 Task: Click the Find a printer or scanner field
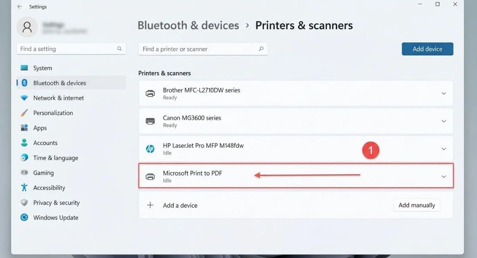coord(203,49)
